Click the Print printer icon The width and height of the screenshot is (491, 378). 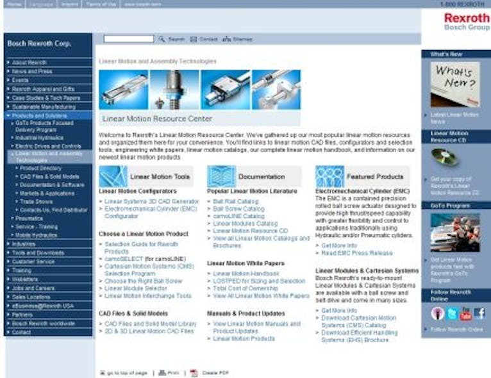pyautogui.click(x=162, y=373)
